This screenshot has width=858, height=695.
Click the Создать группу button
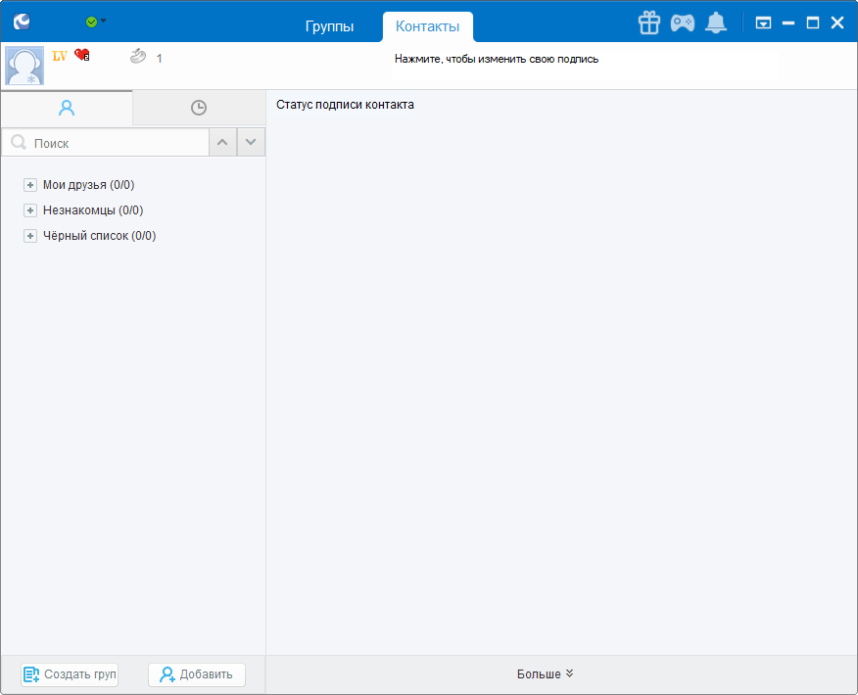70,674
